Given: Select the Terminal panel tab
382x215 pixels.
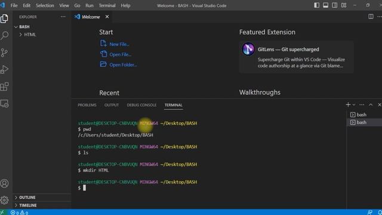Looking at the screenshot, I should pos(173,105).
